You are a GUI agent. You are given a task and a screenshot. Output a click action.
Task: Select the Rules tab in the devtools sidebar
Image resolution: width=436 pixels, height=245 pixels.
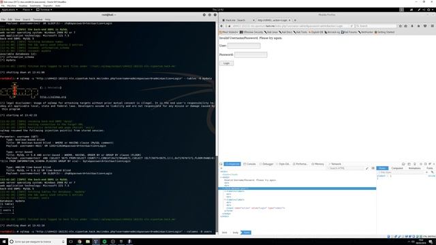point(382,168)
